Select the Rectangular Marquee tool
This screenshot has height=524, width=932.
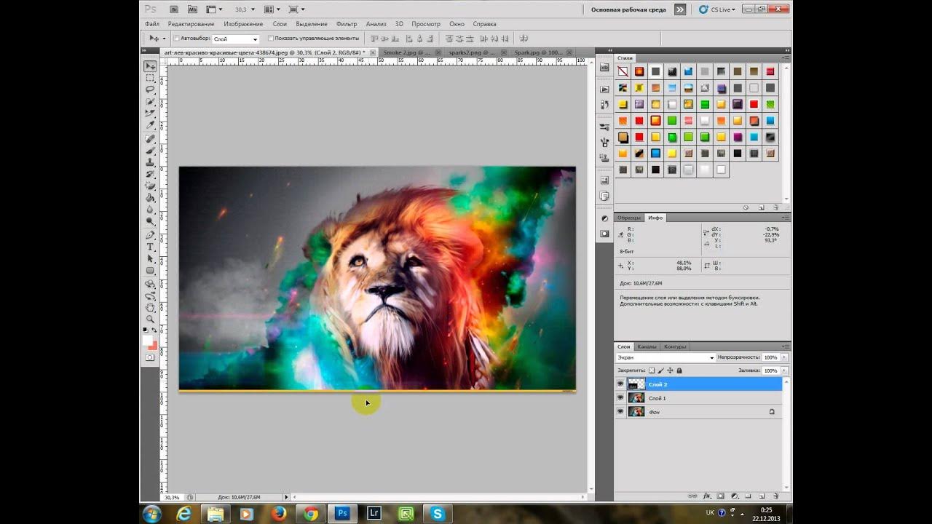(x=150, y=78)
